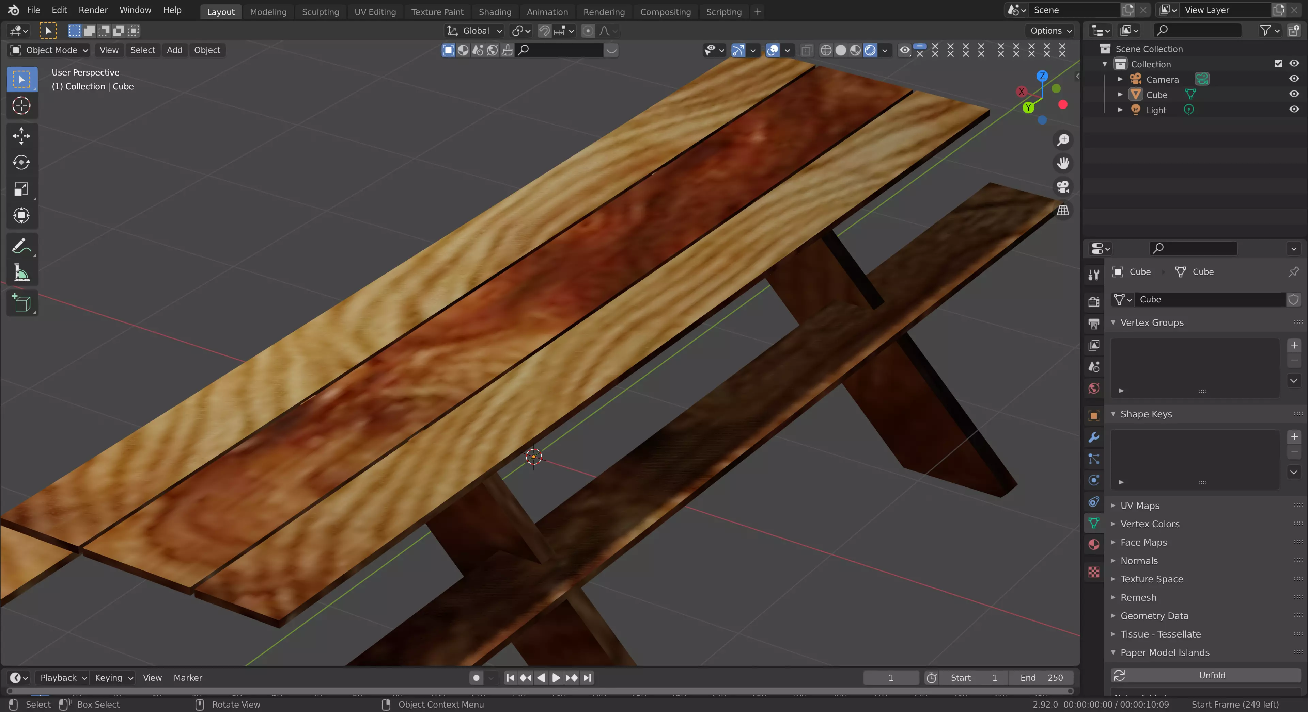Open the Object properties tab

click(1094, 416)
